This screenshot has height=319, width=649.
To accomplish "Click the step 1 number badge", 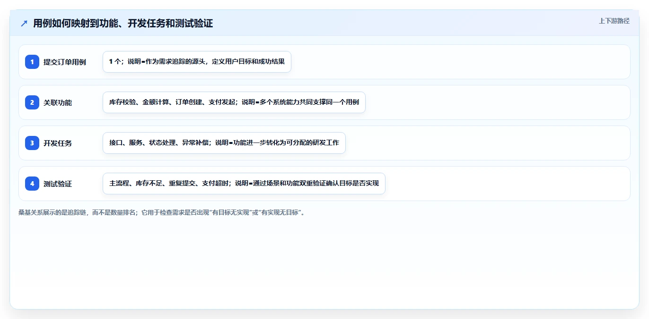I will tap(32, 62).
